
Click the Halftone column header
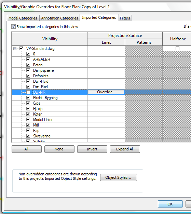(x=178, y=39)
